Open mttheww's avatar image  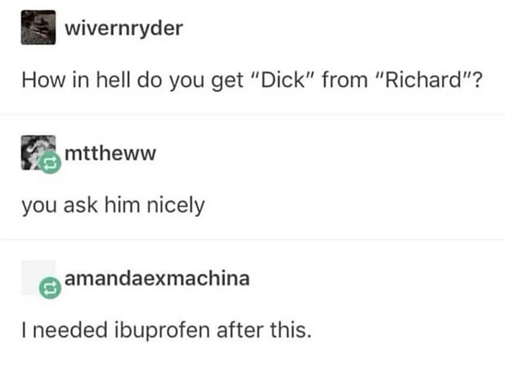click(38, 153)
